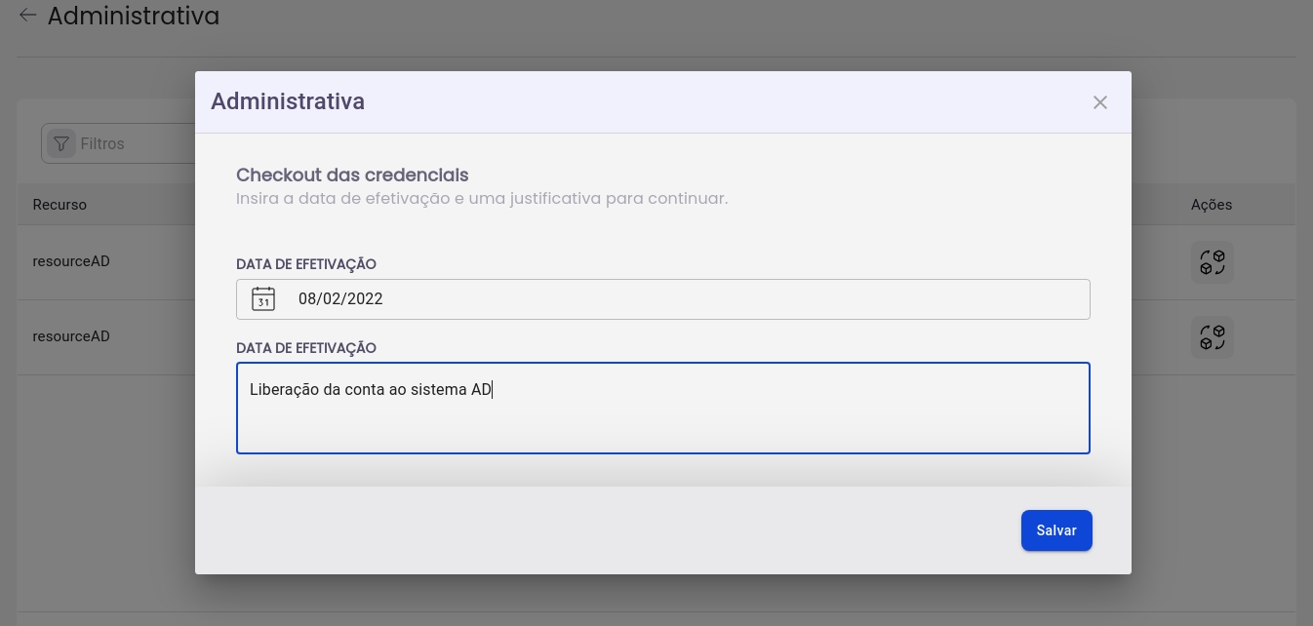This screenshot has height=626, width=1313.
Task: Click the label above the justification text area
Action: [306, 348]
